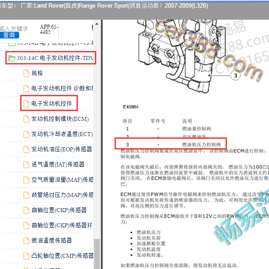
Task: Open 电子发动机控件 诊断和 document
Action: [x=62, y=88]
